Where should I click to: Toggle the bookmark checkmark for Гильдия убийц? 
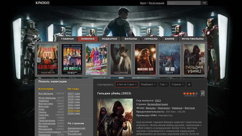[203, 93]
